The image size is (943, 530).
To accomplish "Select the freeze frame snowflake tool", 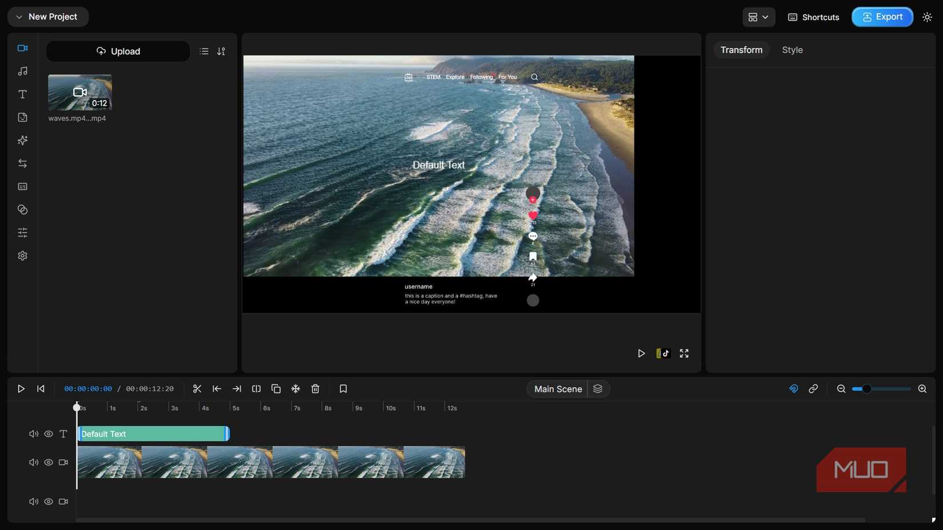I will click(295, 388).
